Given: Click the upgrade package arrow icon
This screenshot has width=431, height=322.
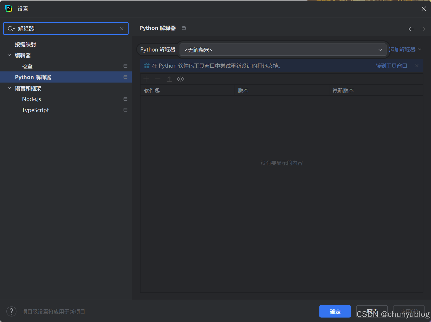Looking at the screenshot, I should [169, 79].
